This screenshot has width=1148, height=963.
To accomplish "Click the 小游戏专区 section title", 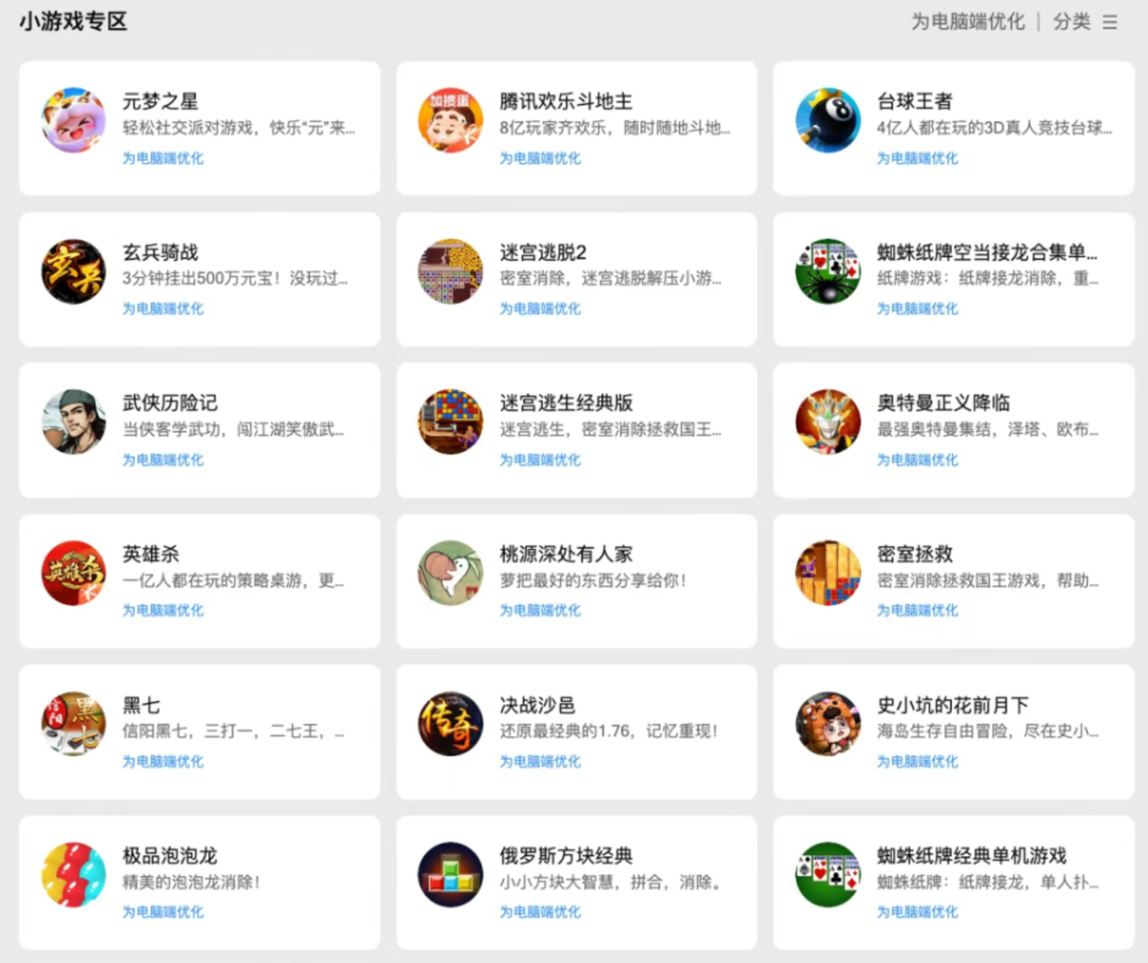I will tap(74, 21).
